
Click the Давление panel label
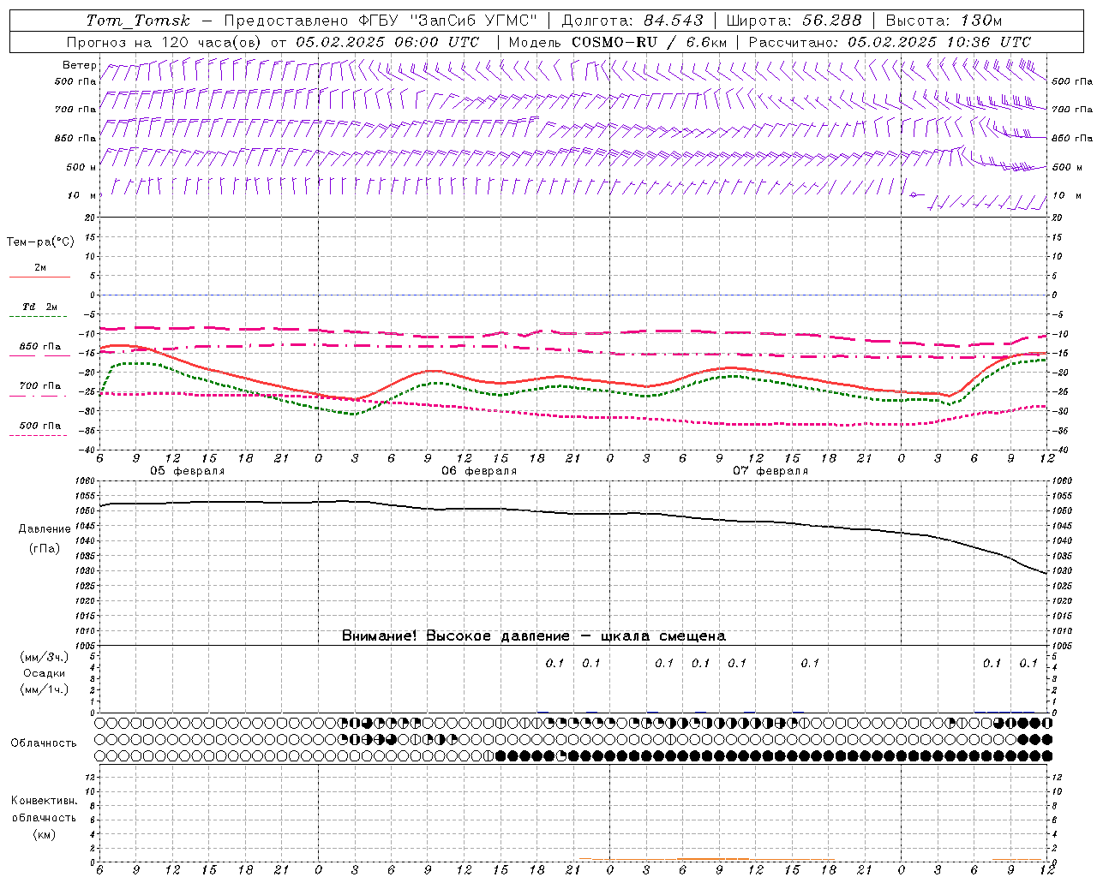click(x=45, y=529)
